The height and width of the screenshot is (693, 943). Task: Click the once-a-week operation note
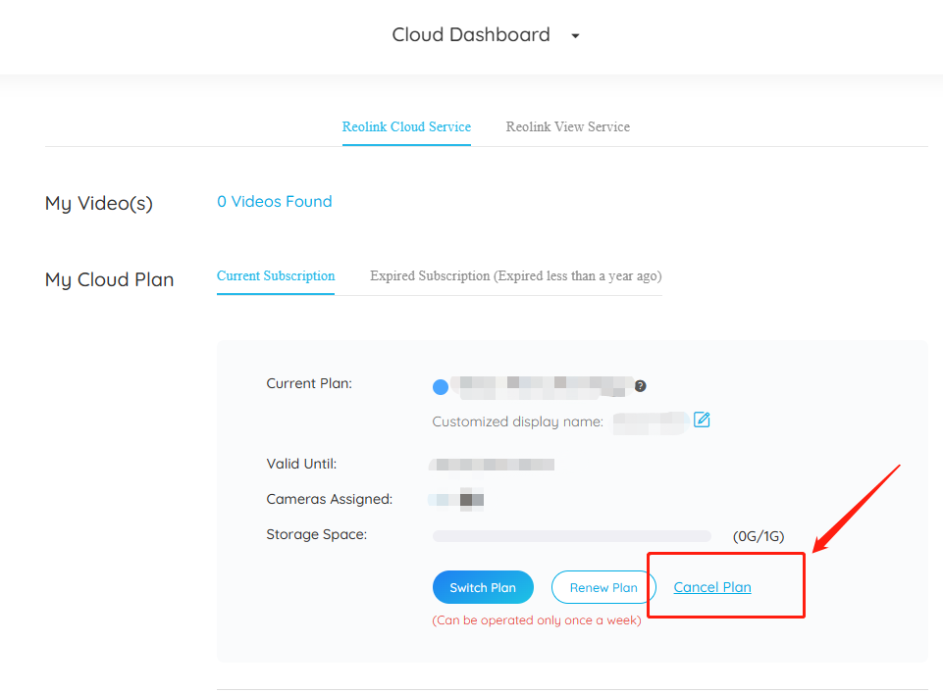click(537, 620)
